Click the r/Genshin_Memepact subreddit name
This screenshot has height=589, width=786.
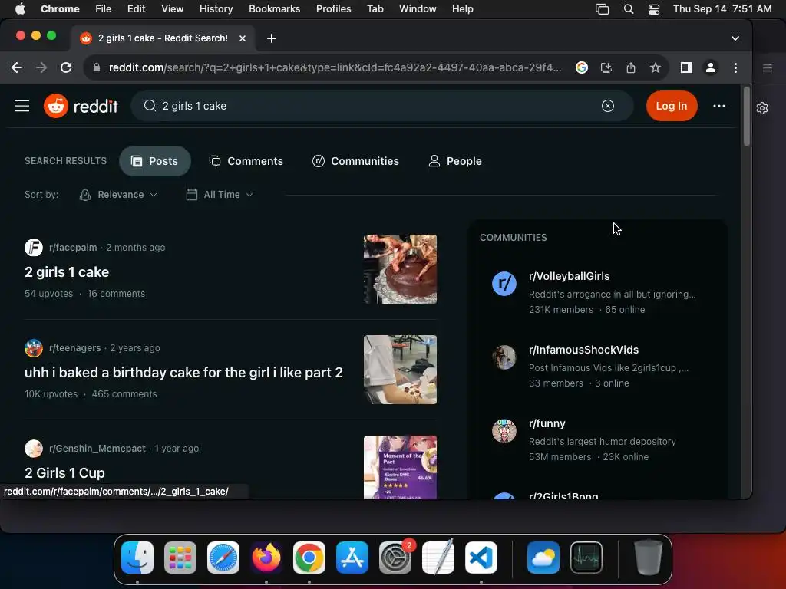click(97, 448)
